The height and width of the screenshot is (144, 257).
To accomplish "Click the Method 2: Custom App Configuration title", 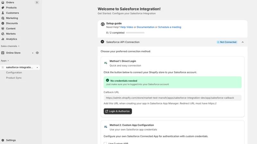I will click(x=132, y=125).
